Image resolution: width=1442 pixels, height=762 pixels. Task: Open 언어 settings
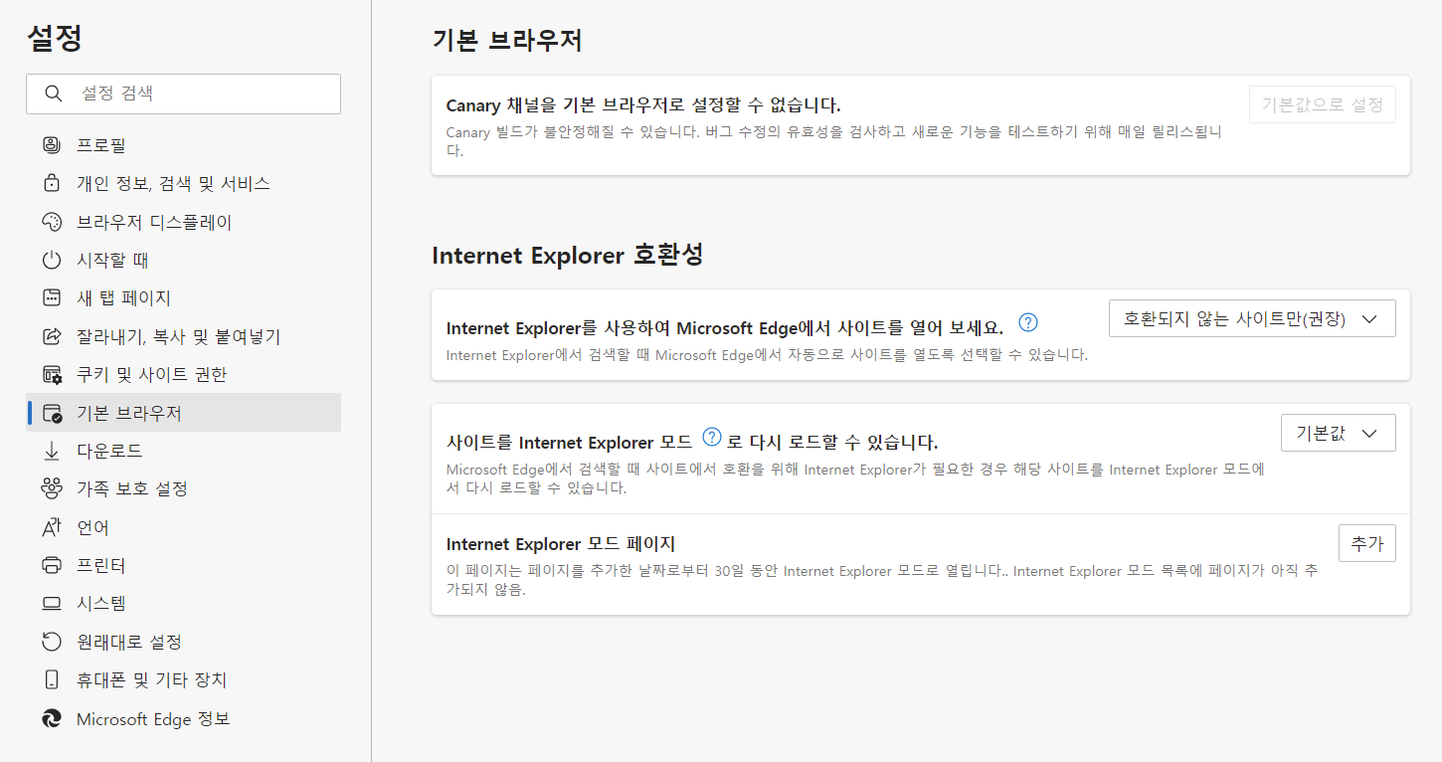pyautogui.click(x=183, y=527)
